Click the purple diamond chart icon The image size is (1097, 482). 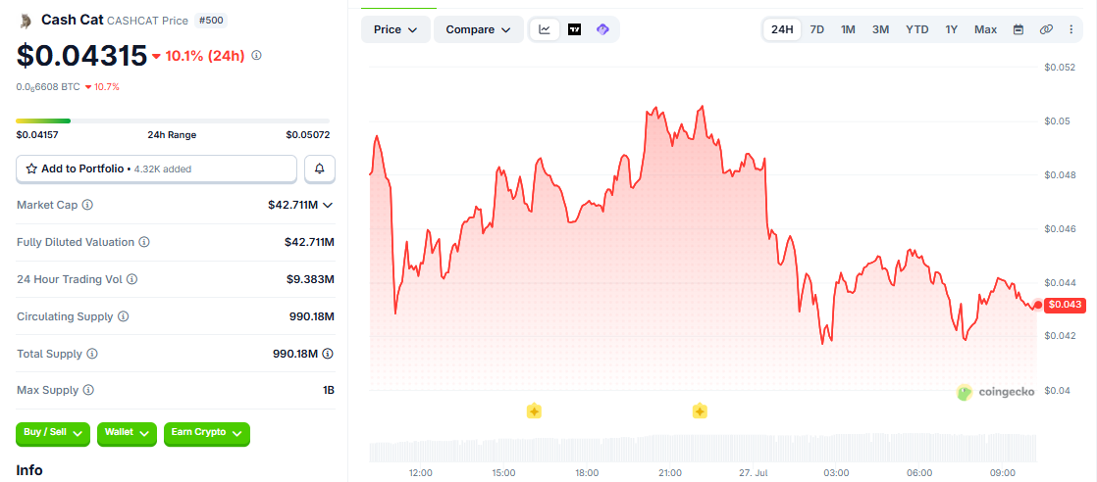[x=602, y=29]
